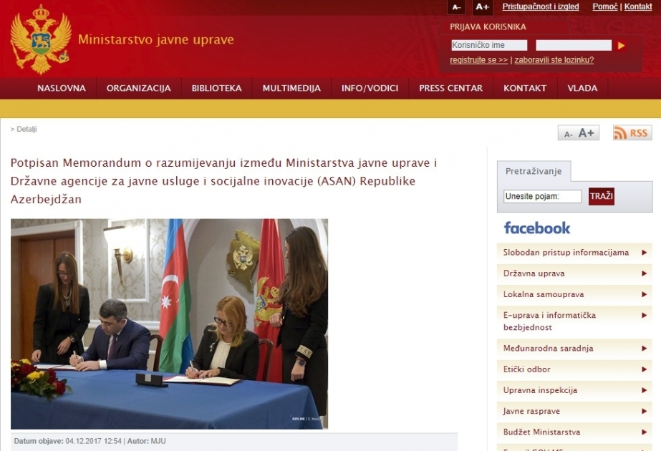The height and width of the screenshot is (451, 661).
Task: Focus the Unesite pojam search field
Action: point(543,196)
